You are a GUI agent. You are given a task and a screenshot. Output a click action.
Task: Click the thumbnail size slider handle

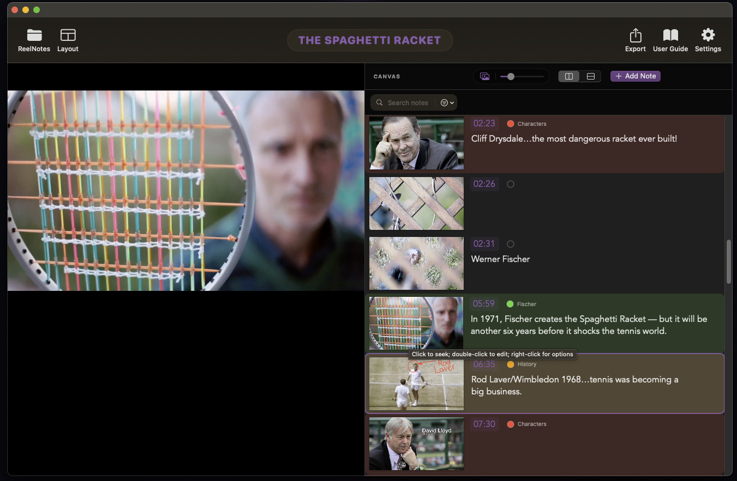(511, 77)
